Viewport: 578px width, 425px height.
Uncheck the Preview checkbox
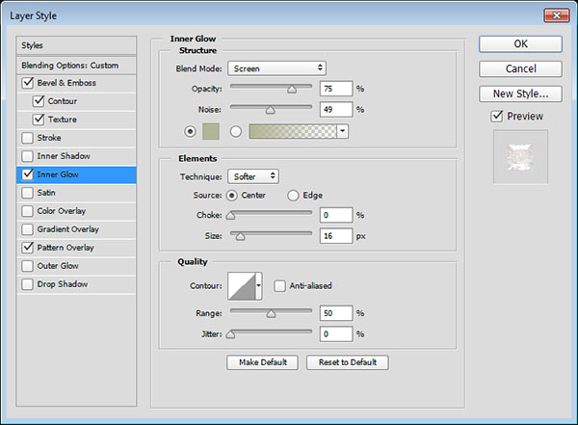tap(496, 117)
